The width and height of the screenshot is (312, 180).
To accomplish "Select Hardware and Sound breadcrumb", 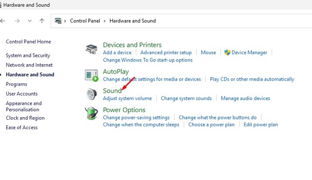I will (133, 20).
